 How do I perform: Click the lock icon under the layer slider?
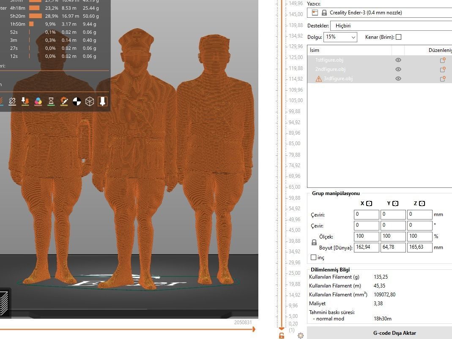282,336
